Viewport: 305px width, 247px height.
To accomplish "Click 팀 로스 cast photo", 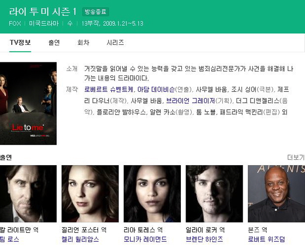I will click(x=28, y=194).
